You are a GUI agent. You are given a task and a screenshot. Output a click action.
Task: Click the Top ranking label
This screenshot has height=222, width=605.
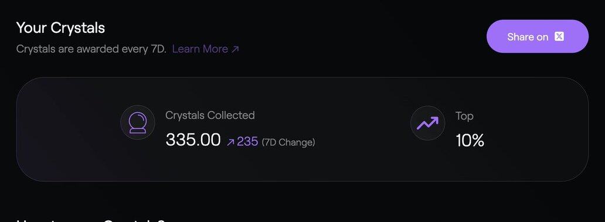[464, 116]
